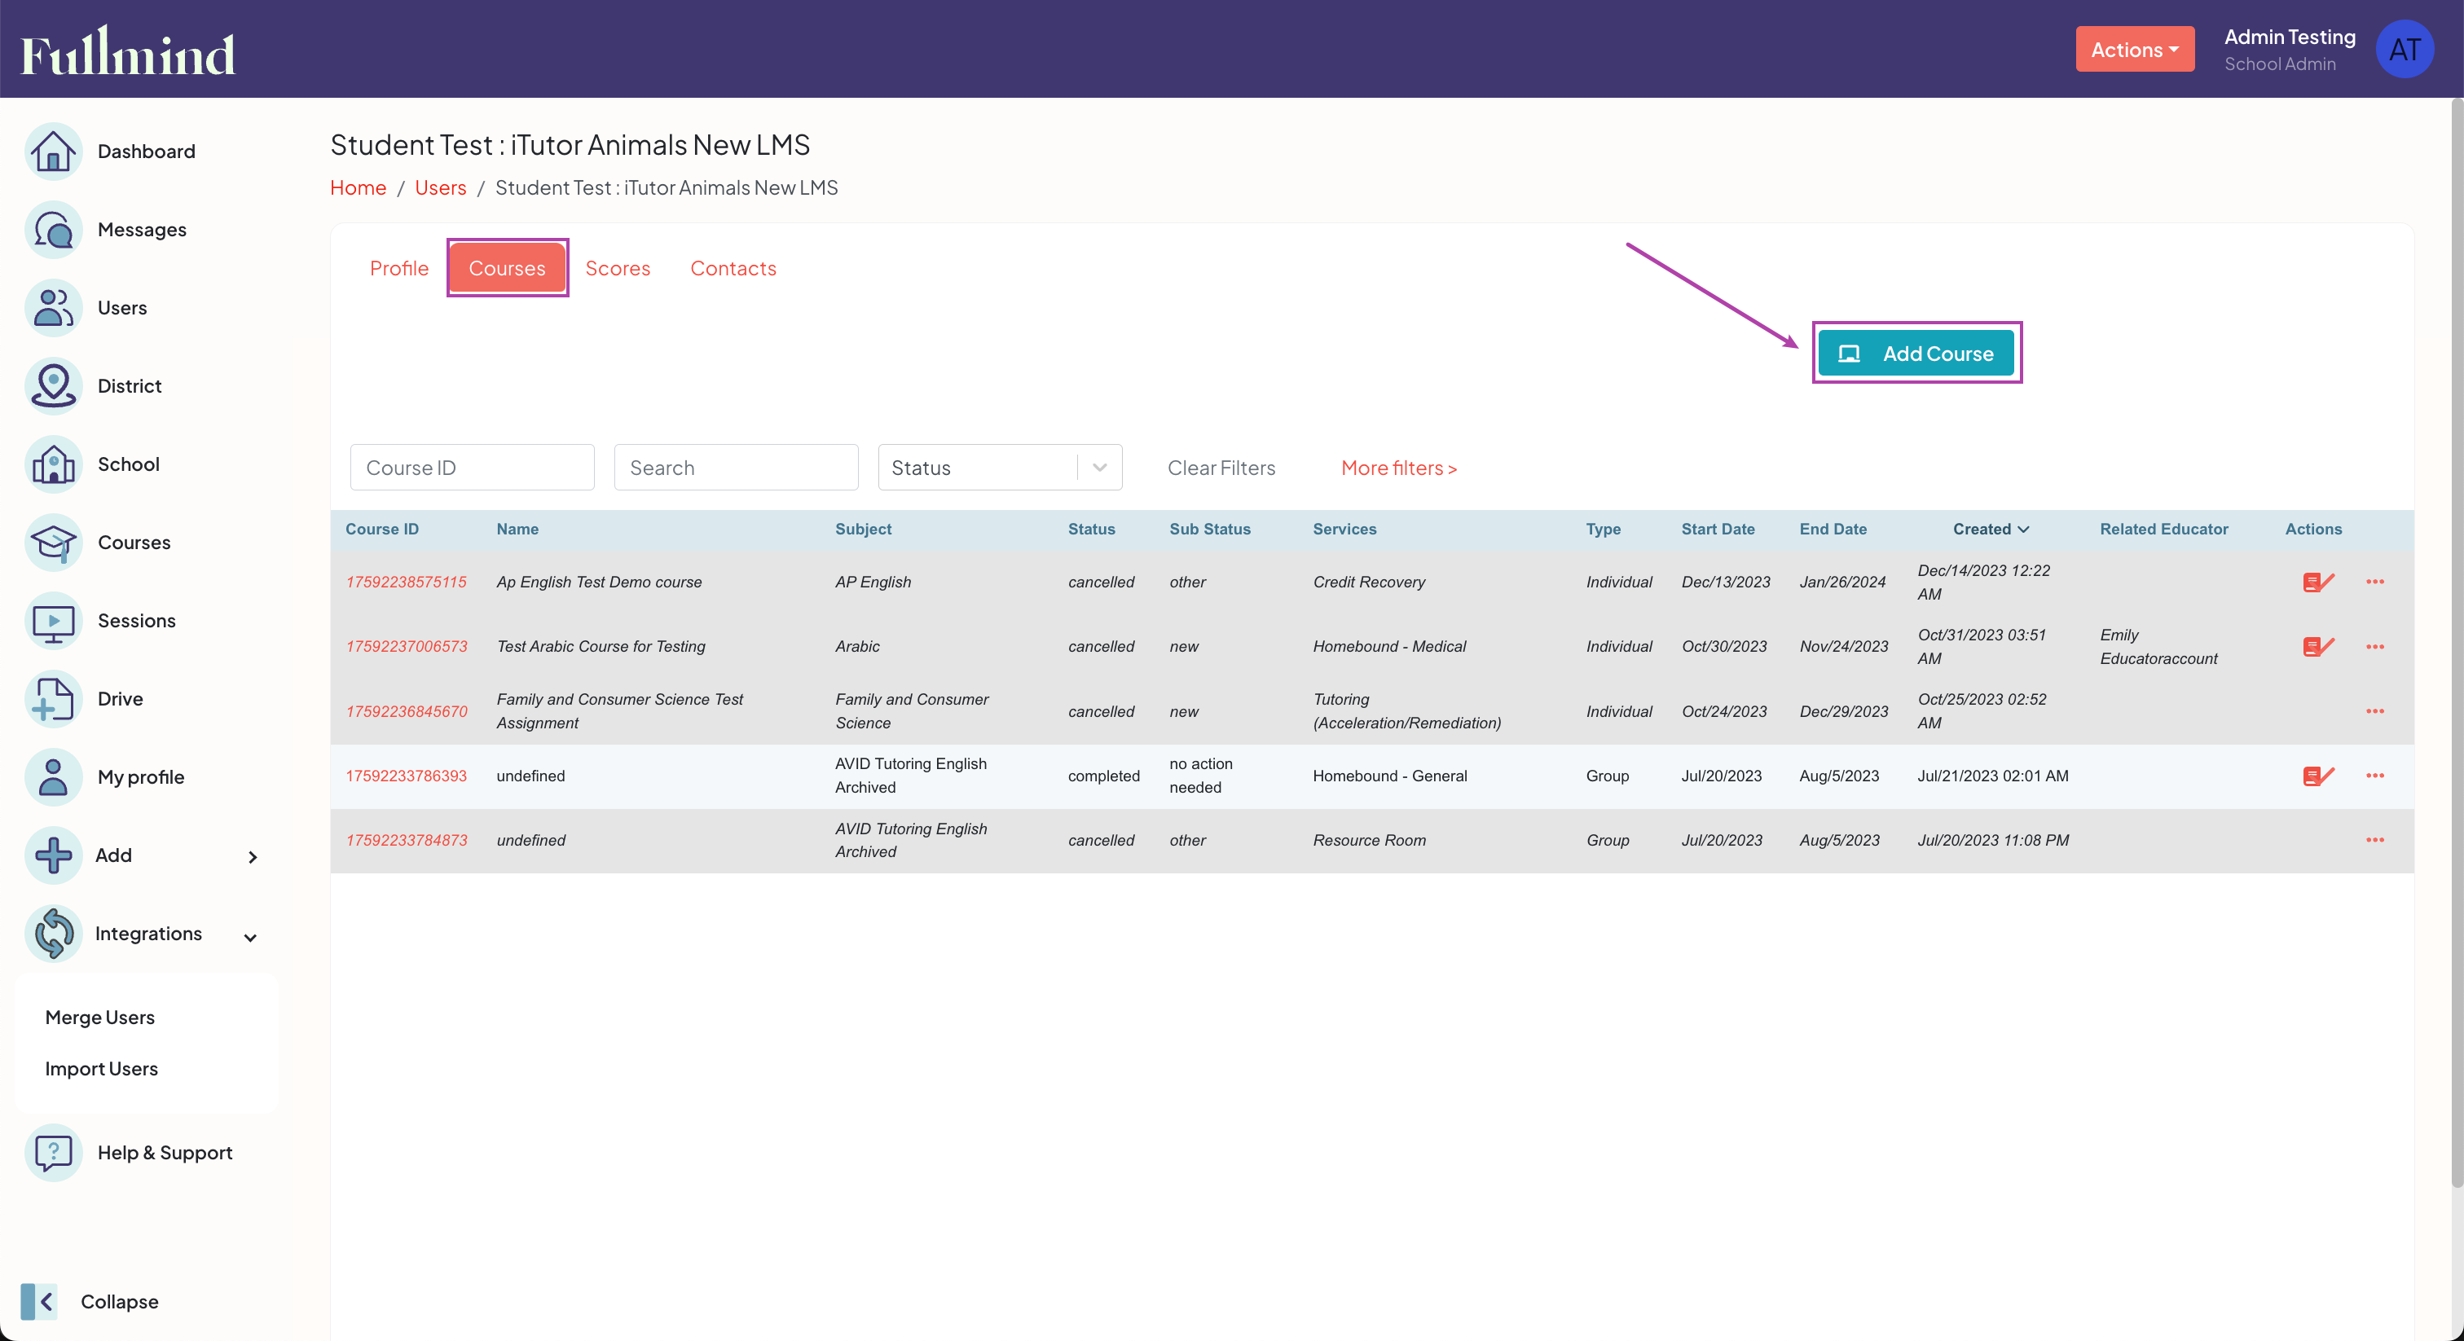Open the Status filter dropdown
Screen dimensions: 2464x1341
coord(999,467)
